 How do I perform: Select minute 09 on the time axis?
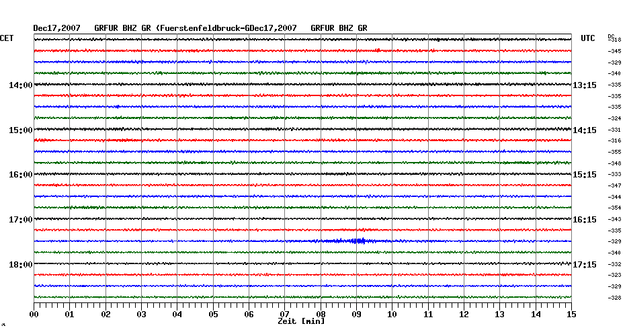356,314
